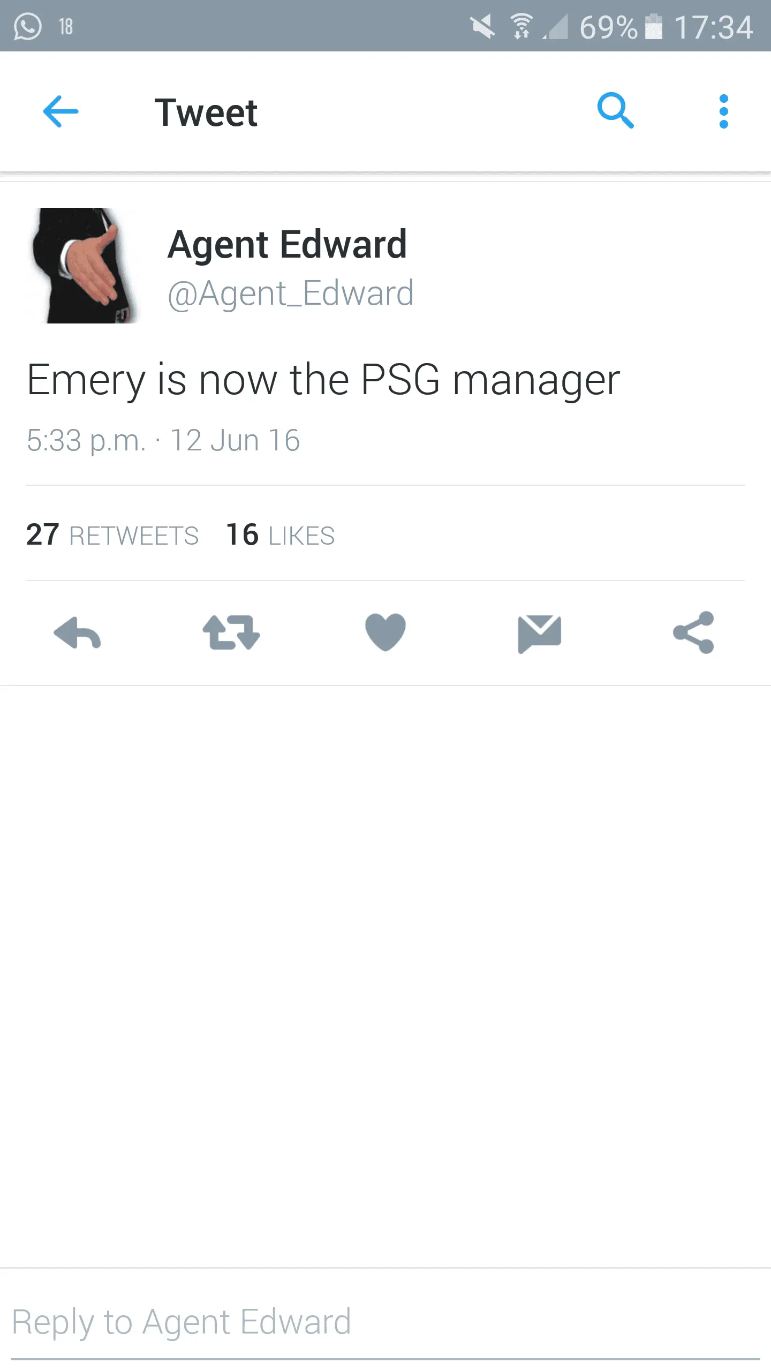The image size is (771, 1371).
Task: Tap the back arrow icon
Action: [x=61, y=111]
